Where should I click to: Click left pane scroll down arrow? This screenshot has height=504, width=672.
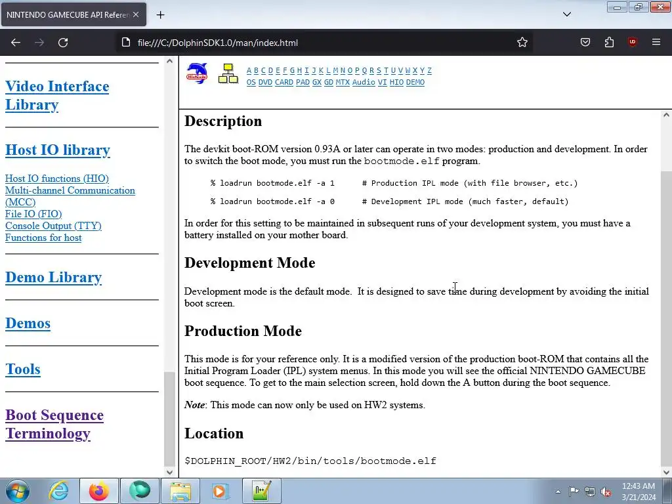[x=170, y=472]
